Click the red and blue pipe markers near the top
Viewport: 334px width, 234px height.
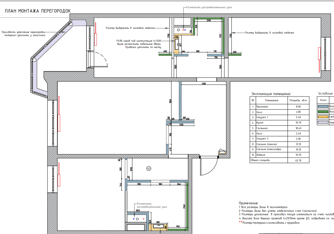pyautogui.click(x=184, y=30)
